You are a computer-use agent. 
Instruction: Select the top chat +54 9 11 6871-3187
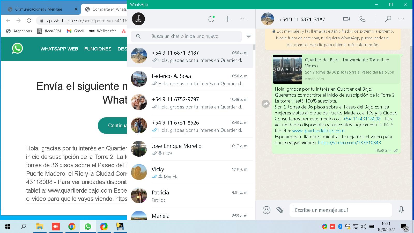pyautogui.click(x=190, y=56)
